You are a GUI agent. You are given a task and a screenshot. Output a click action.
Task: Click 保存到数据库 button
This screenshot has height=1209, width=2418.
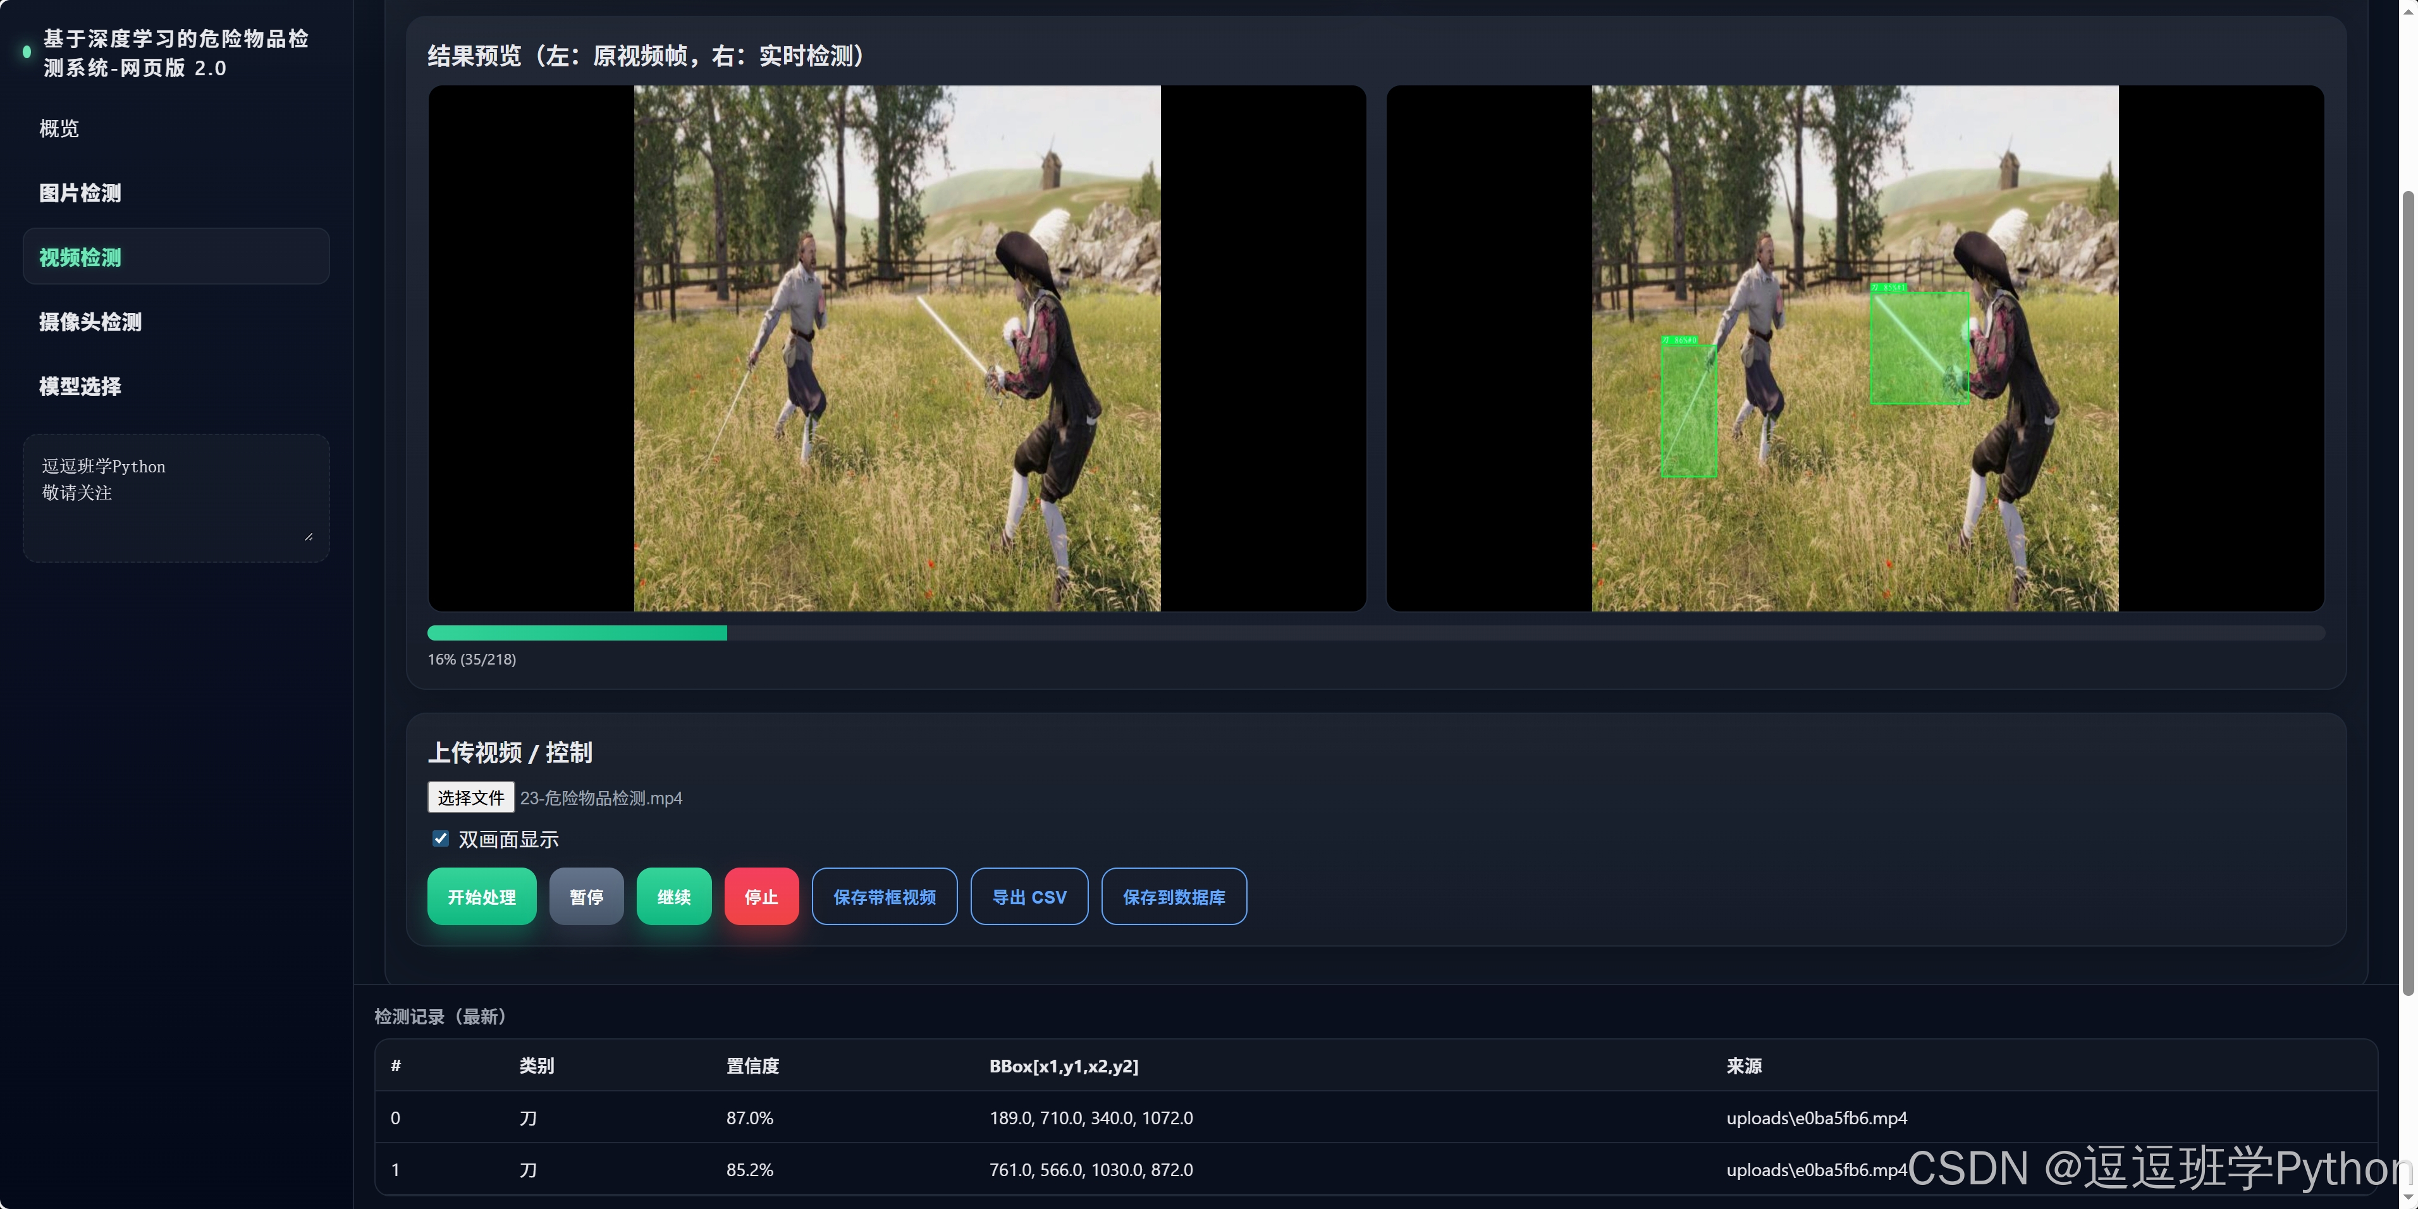tap(1174, 897)
